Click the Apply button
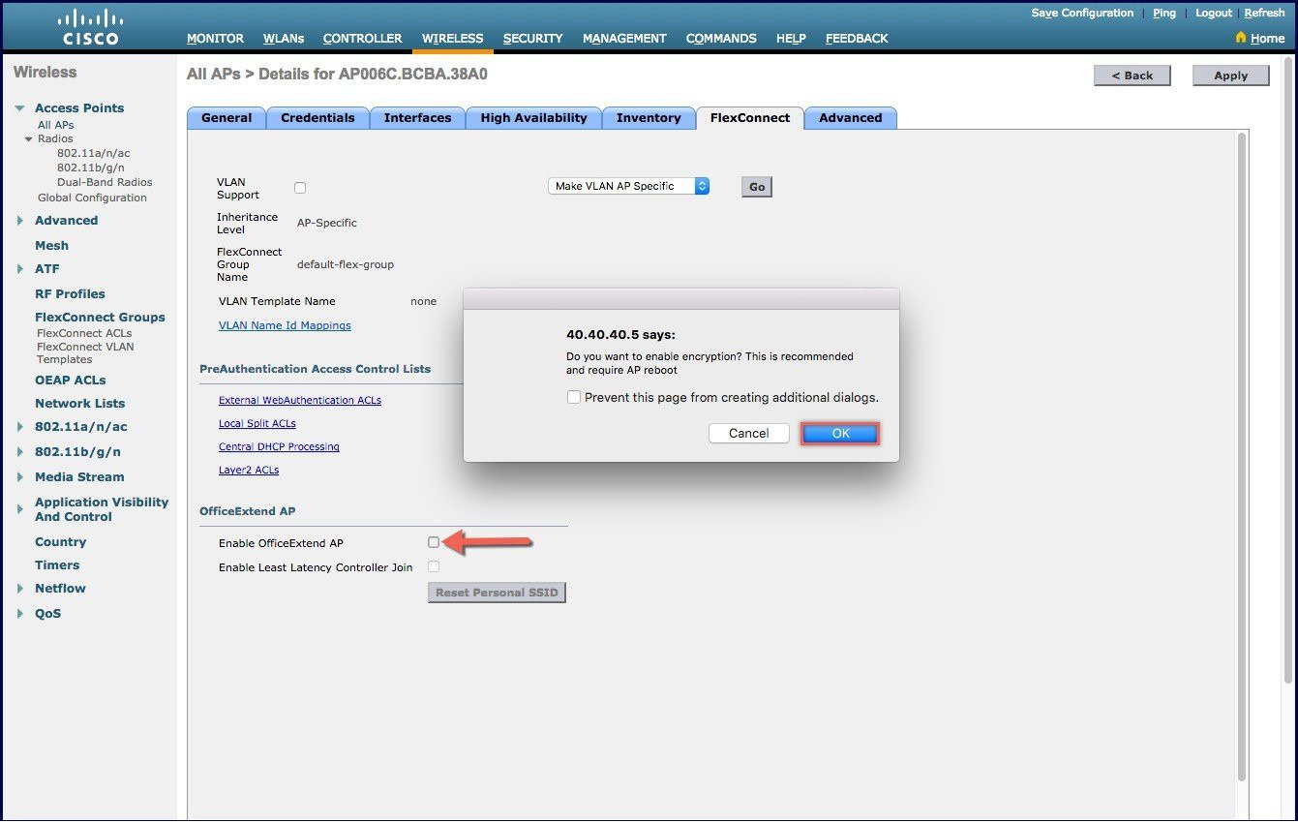The width and height of the screenshot is (1298, 823). [1231, 76]
